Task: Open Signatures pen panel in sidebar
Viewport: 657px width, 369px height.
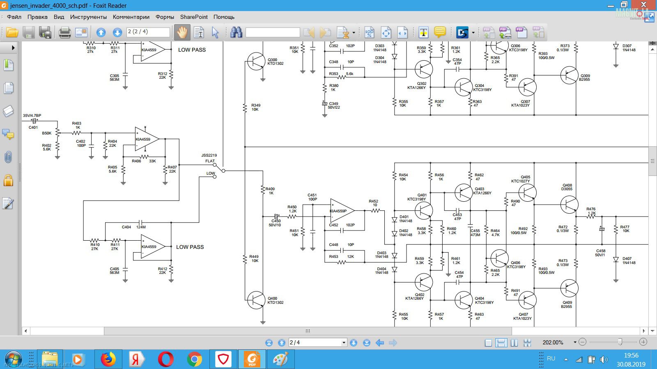Action: pyautogui.click(x=8, y=203)
